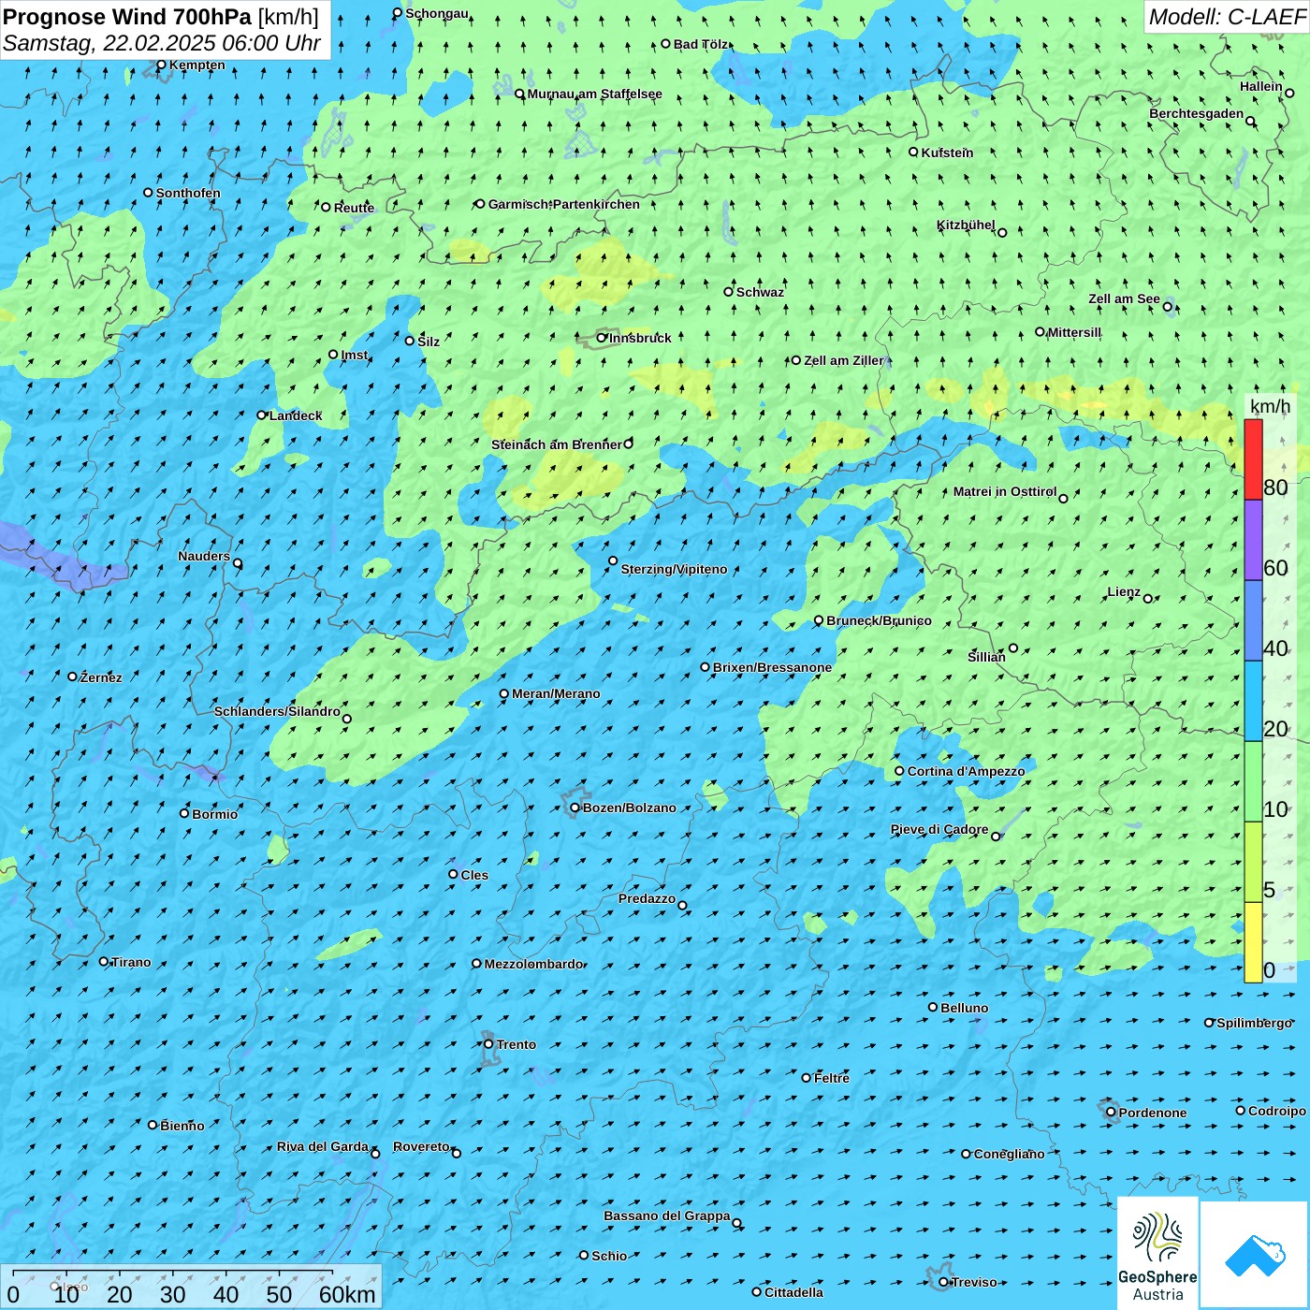The height and width of the screenshot is (1310, 1310).
Task: Click the Meran/Merano city marker
Action: tap(503, 693)
